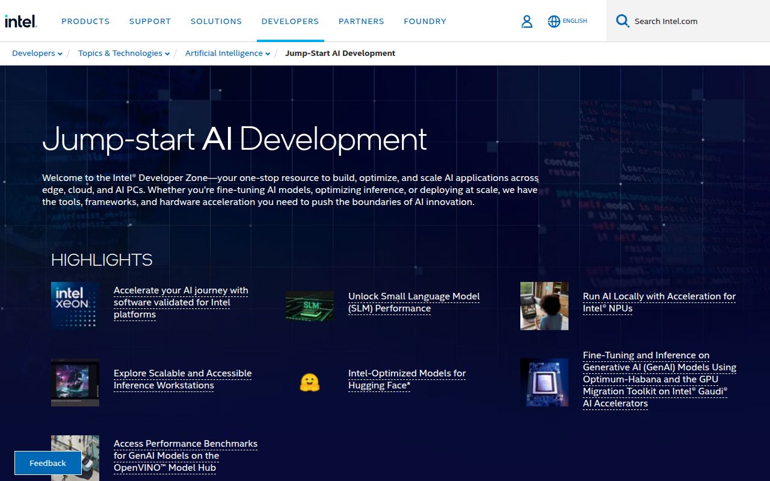Click the Feedback button
The width and height of the screenshot is (770, 481).
48,463
